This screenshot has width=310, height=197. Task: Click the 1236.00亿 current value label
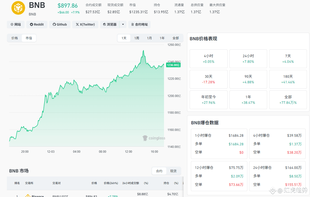tap(173, 65)
